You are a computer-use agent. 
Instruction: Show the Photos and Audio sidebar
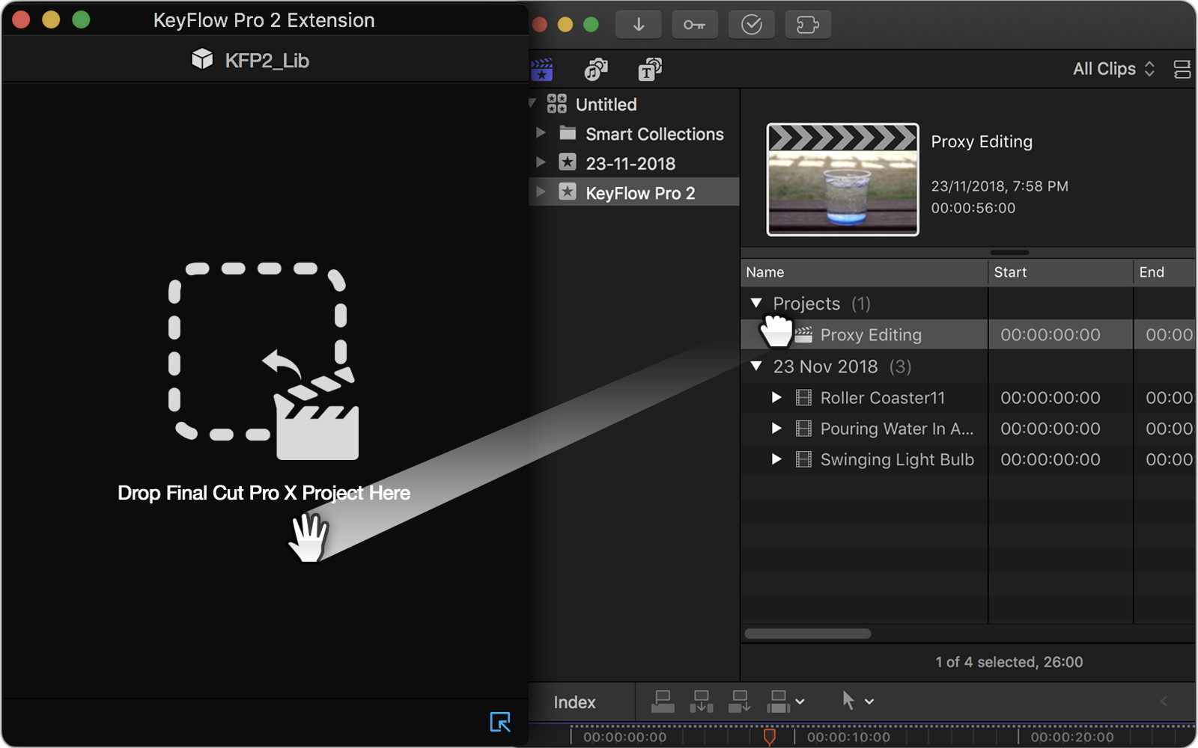[x=596, y=70]
